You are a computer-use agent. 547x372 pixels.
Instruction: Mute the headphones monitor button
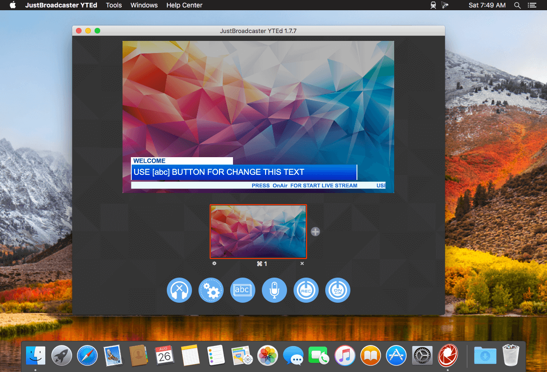(179, 290)
